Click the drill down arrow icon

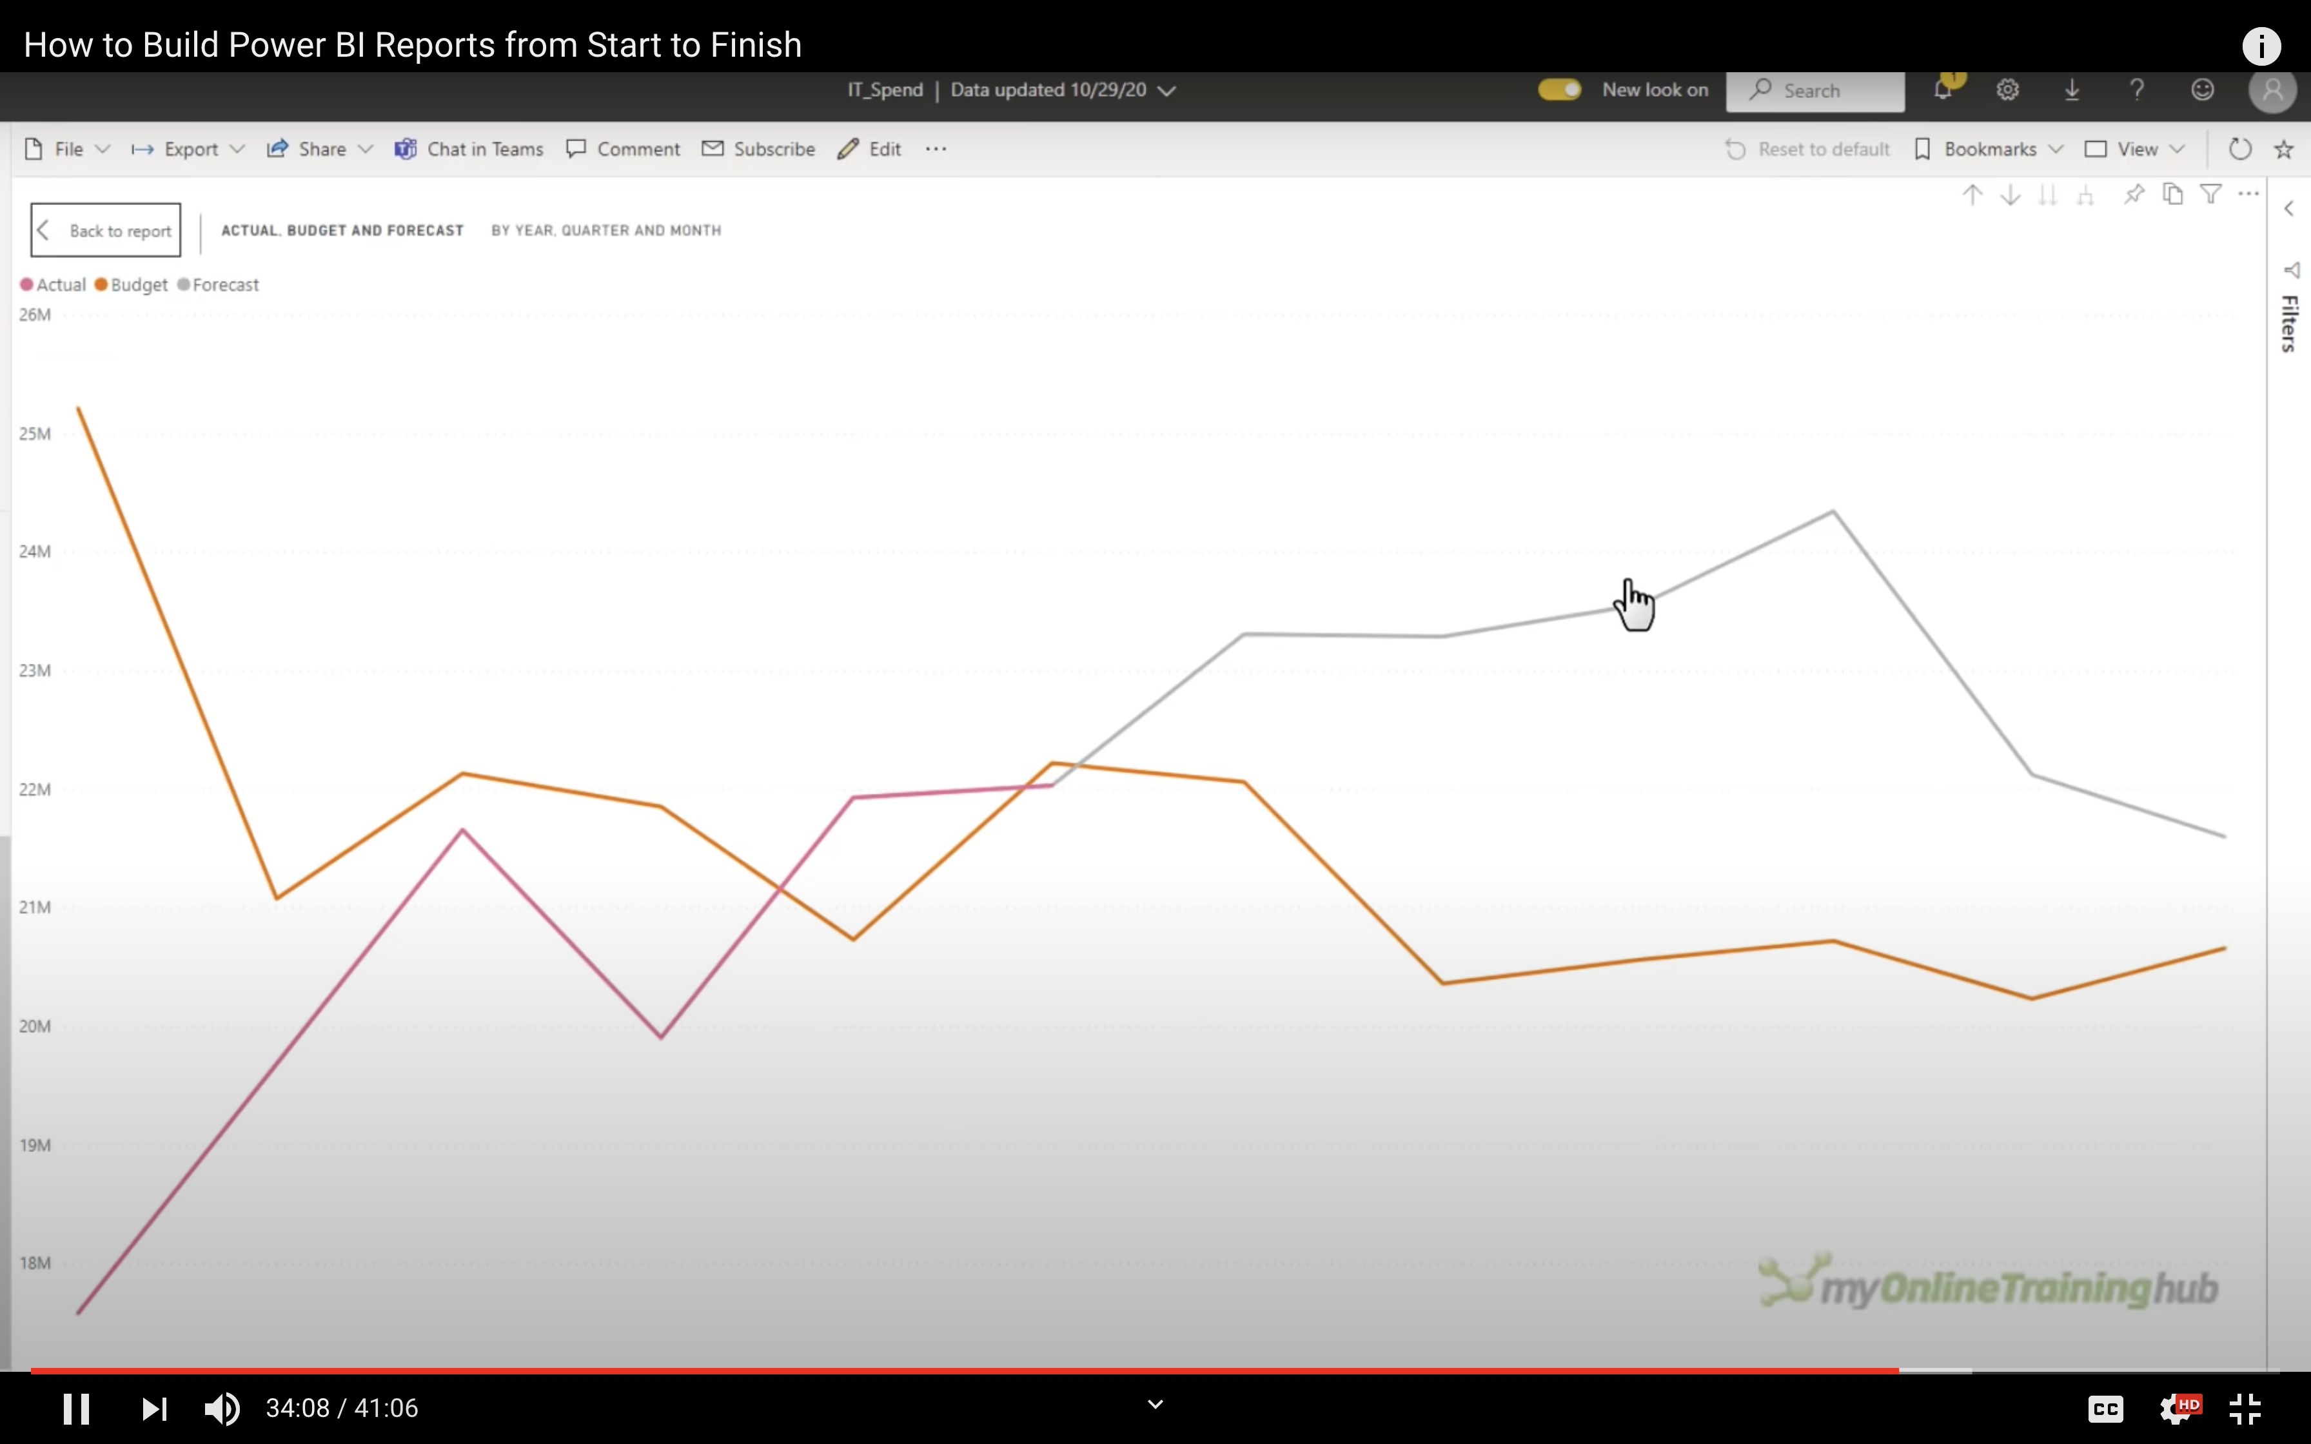2010,196
